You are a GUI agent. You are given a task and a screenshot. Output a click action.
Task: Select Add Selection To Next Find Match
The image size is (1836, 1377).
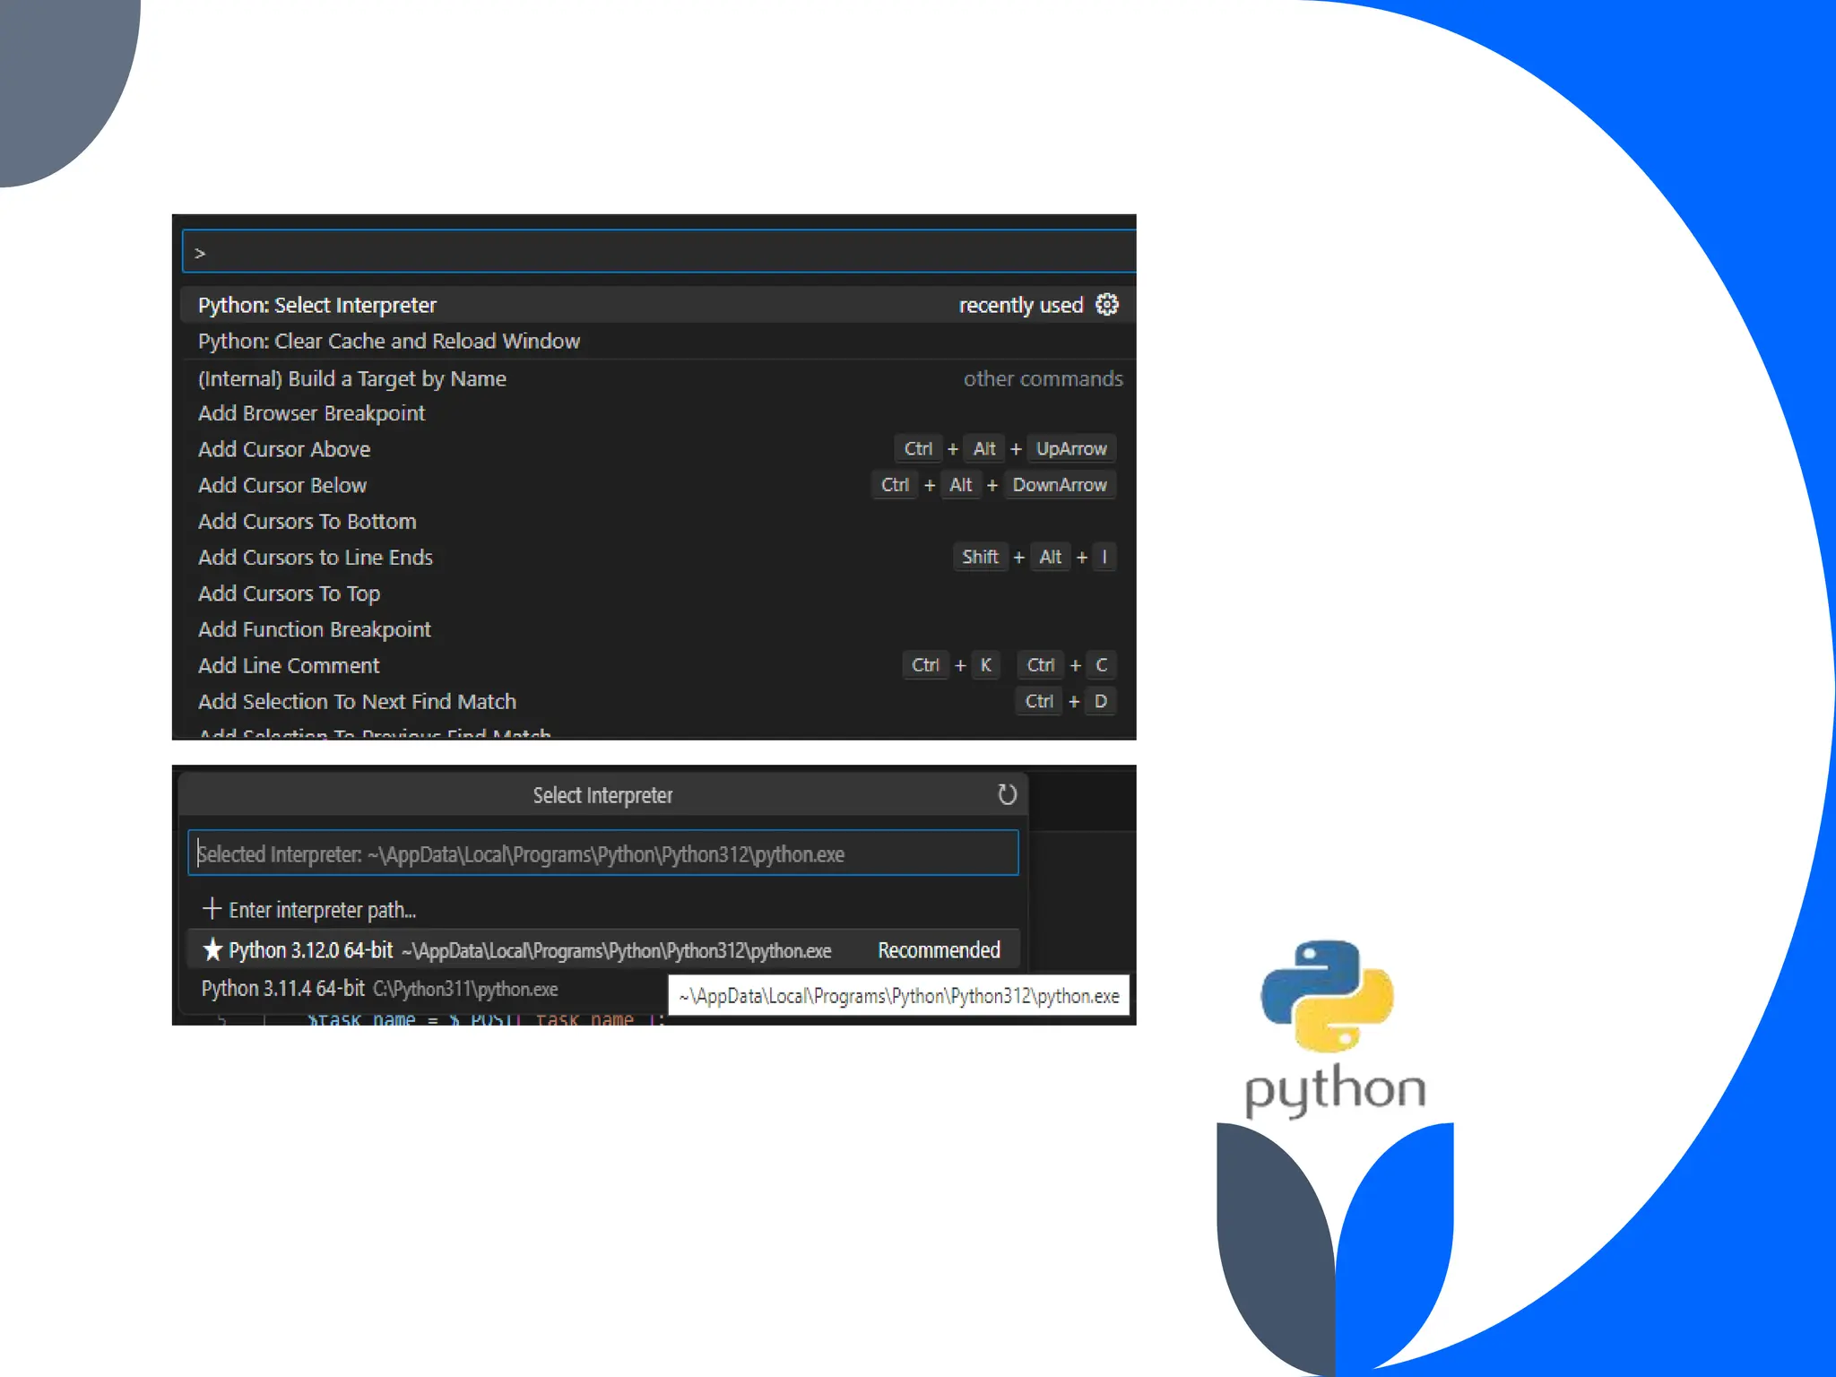click(357, 701)
